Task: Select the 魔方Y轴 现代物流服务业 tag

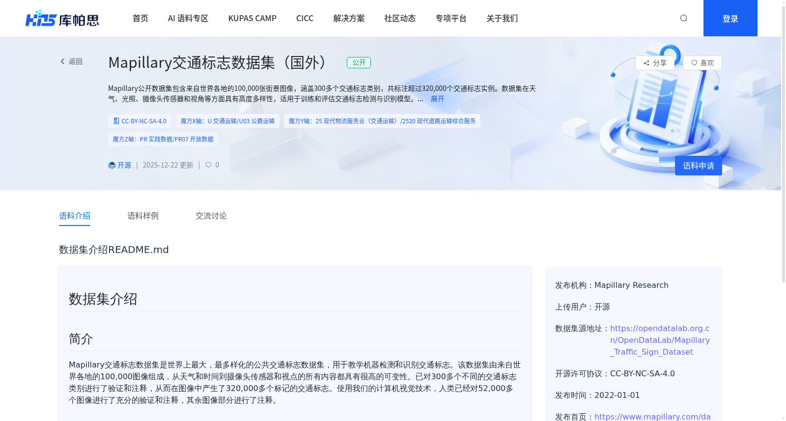Action: pos(382,121)
